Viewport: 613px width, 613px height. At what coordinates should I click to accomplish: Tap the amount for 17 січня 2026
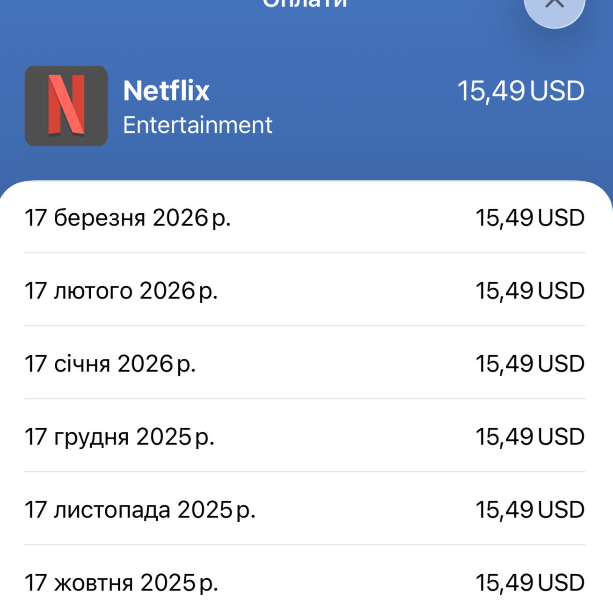pyautogui.click(x=530, y=364)
